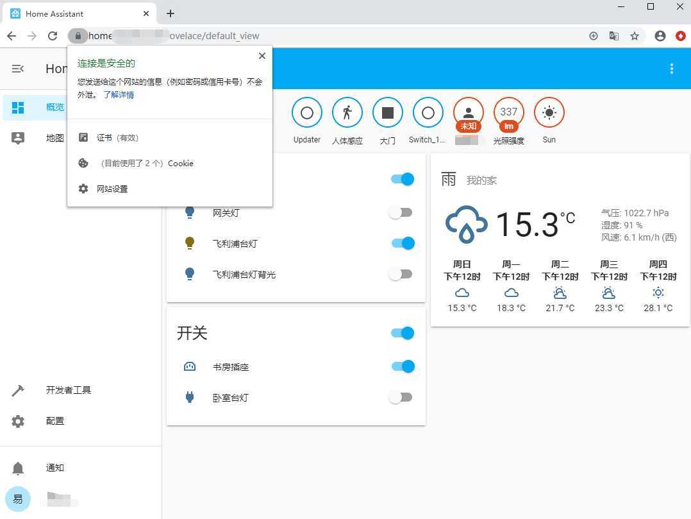Image resolution: width=691 pixels, height=519 pixels.
Task: Open the 概览 overview sidebar item
Action: 35,107
